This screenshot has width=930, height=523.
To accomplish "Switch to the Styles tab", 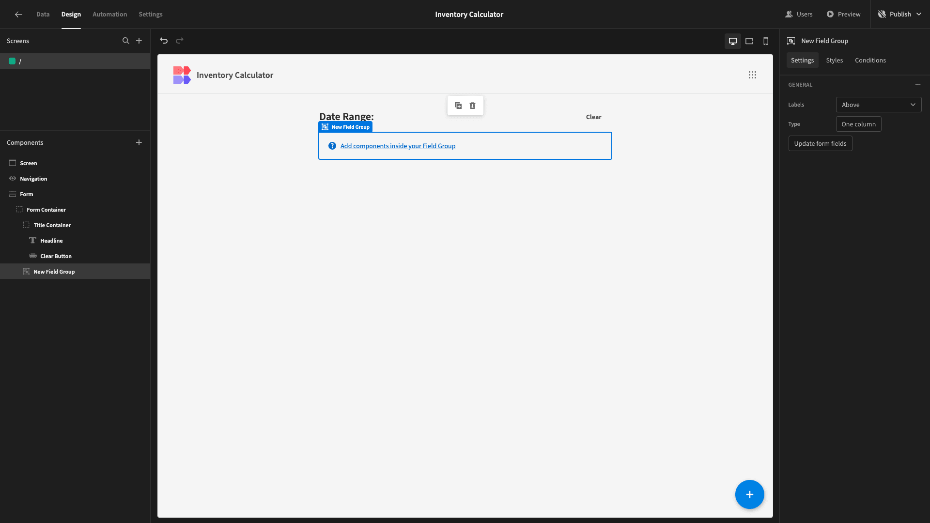I will 834,60.
